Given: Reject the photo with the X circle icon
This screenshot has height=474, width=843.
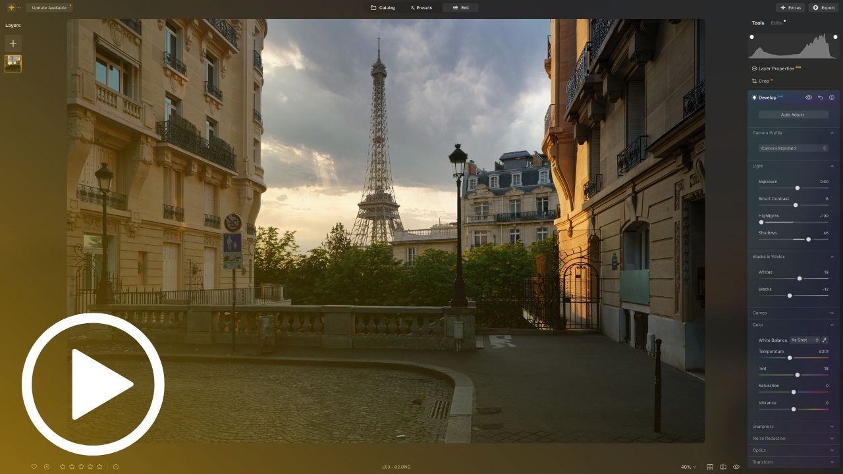Looking at the screenshot, I should (x=47, y=467).
